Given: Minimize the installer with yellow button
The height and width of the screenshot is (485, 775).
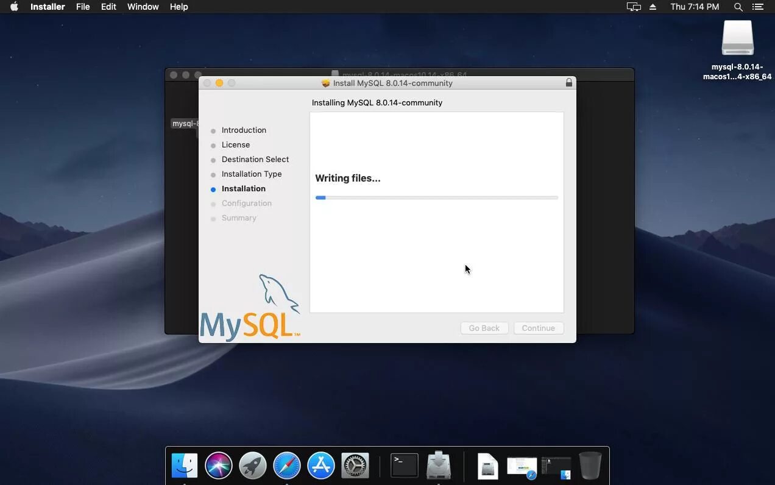Looking at the screenshot, I should (219, 83).
